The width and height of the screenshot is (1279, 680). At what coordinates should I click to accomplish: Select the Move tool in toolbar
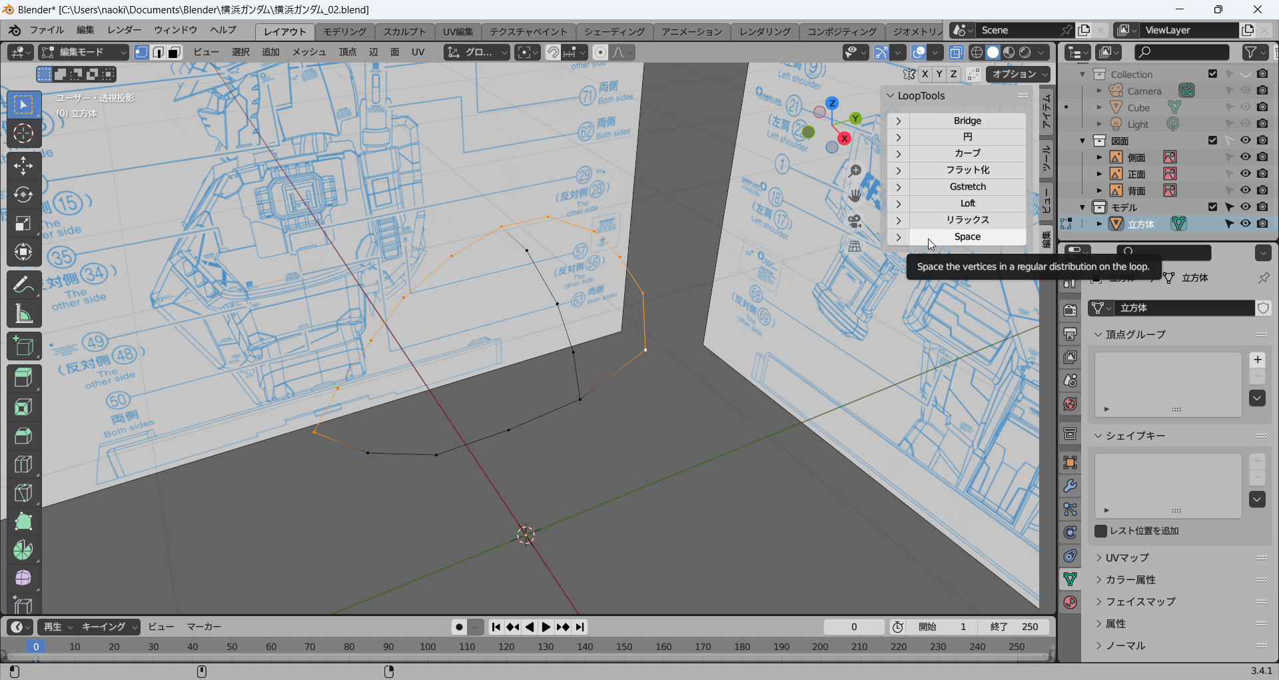23,165
